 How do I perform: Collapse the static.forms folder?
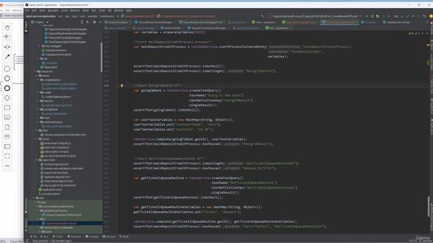coord(37,160)
